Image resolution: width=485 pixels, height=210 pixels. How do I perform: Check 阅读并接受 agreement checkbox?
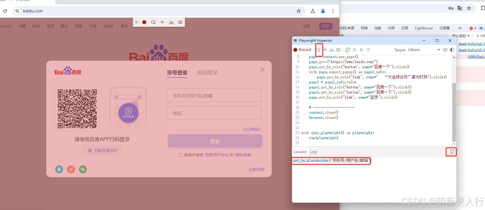pos(180,155)
